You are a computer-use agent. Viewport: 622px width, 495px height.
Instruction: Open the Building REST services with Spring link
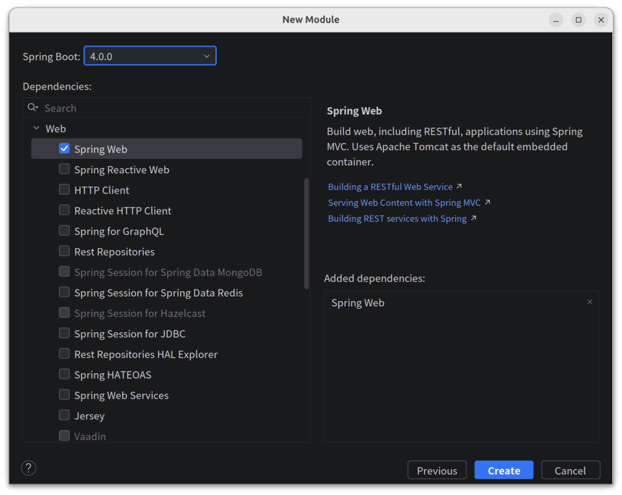point(397,218)
